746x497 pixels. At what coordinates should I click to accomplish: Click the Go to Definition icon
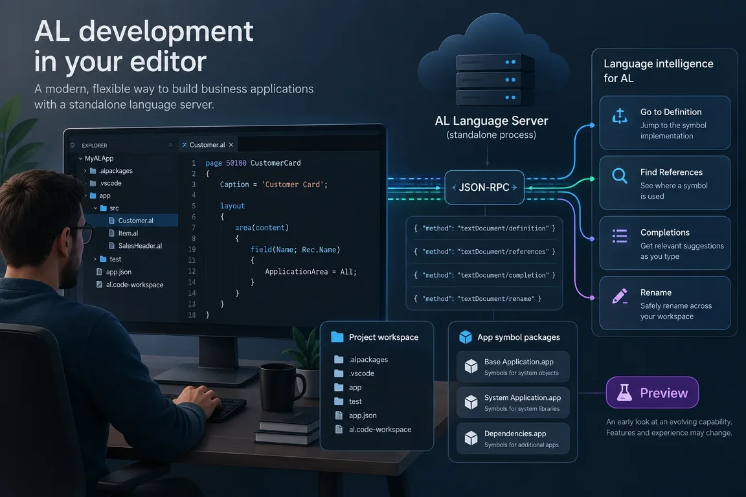coord(620,116)
